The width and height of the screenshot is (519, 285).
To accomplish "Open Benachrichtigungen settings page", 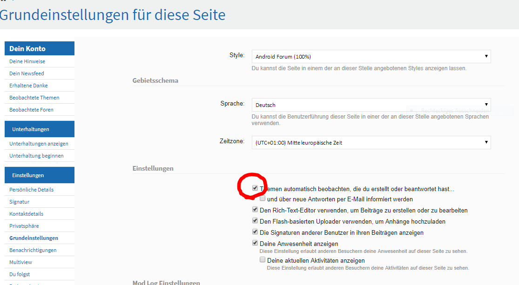I will click(33, 250).
